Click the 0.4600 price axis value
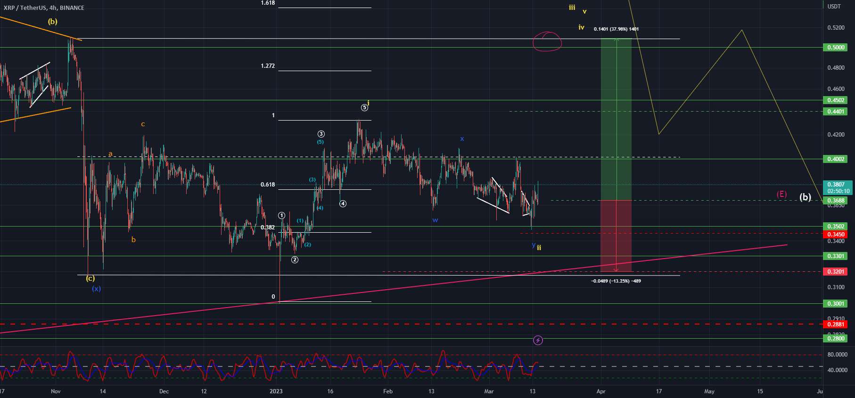The height and width of the screenshot is (398, 855). 836,89
